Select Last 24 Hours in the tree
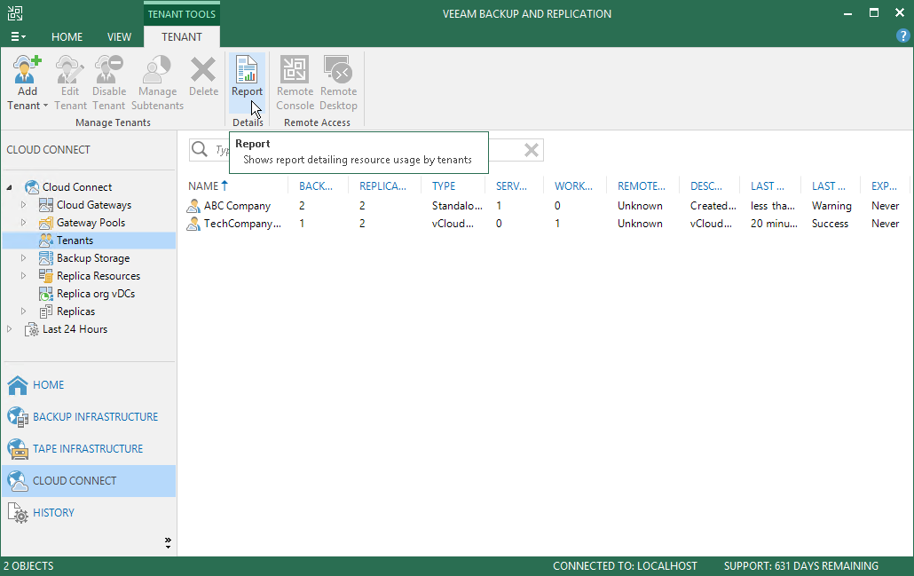 coord(75,329)
